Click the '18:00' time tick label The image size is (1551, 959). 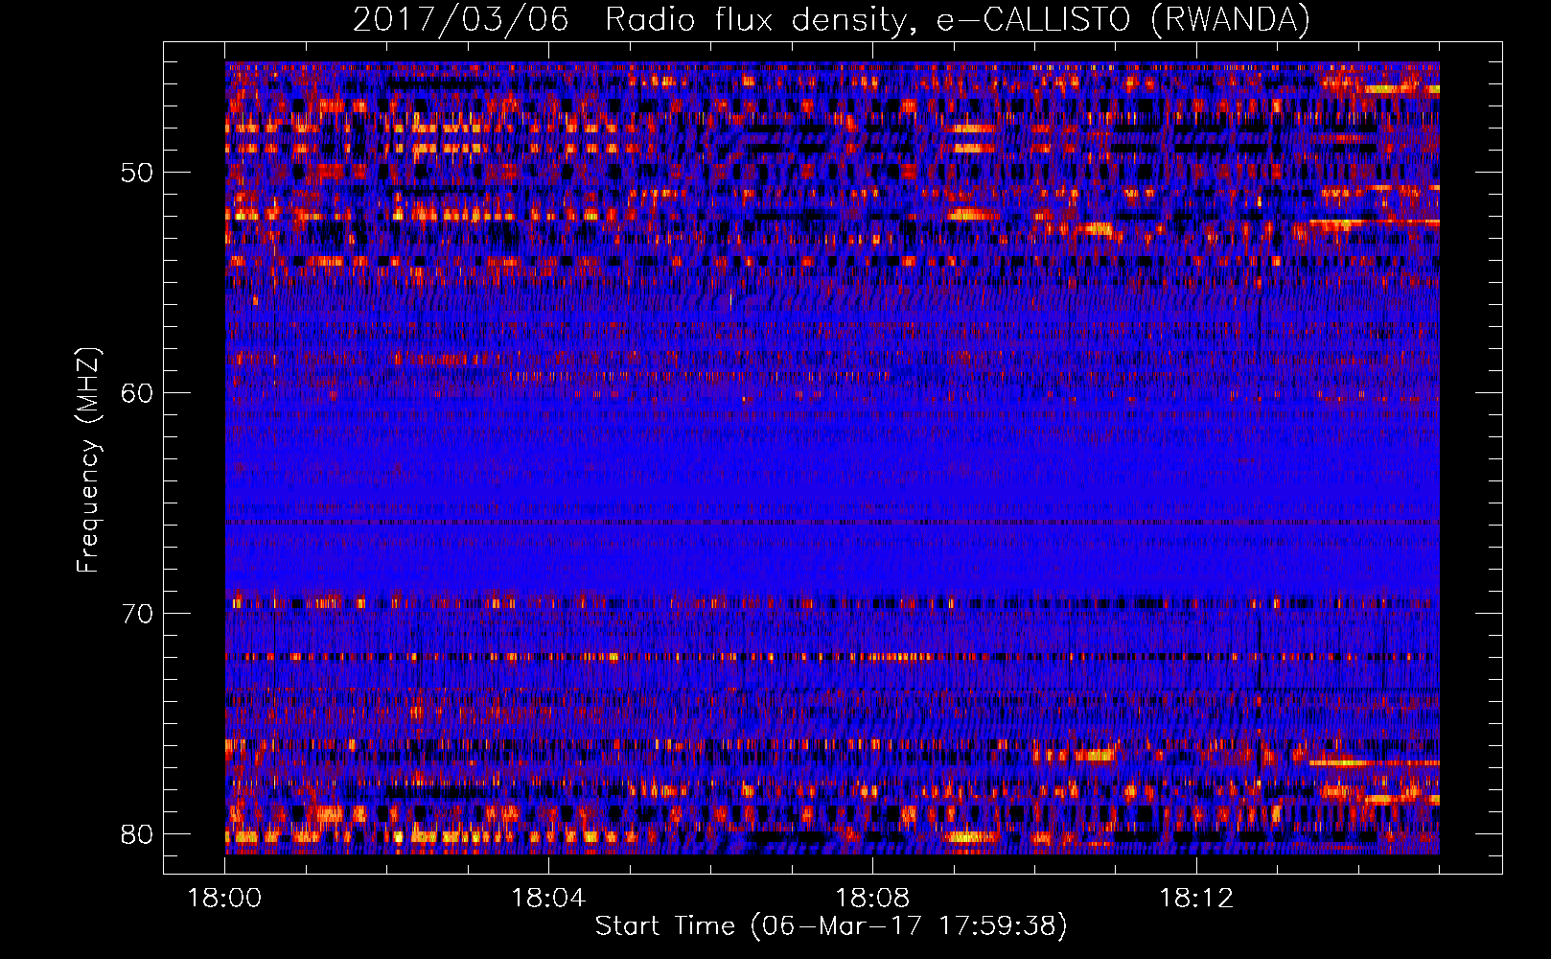pos(224,899)
